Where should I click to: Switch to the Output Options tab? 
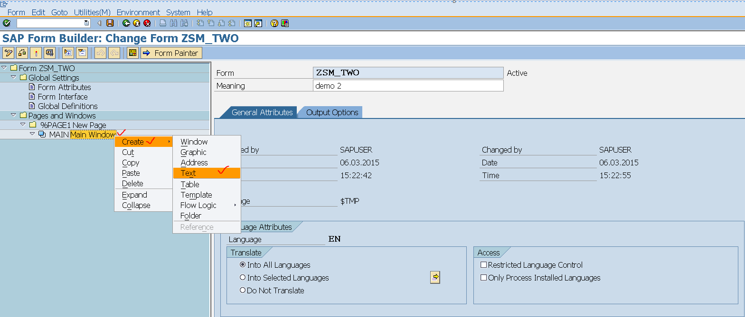[332, 112]
